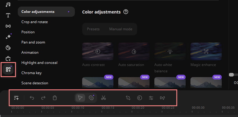Open Scene detection tool
Viewport: 238px width, 117px height.
tap(35, 83)
